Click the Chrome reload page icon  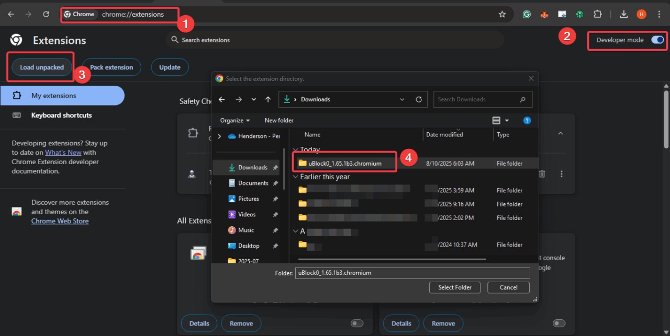click(x=46, y=14)
